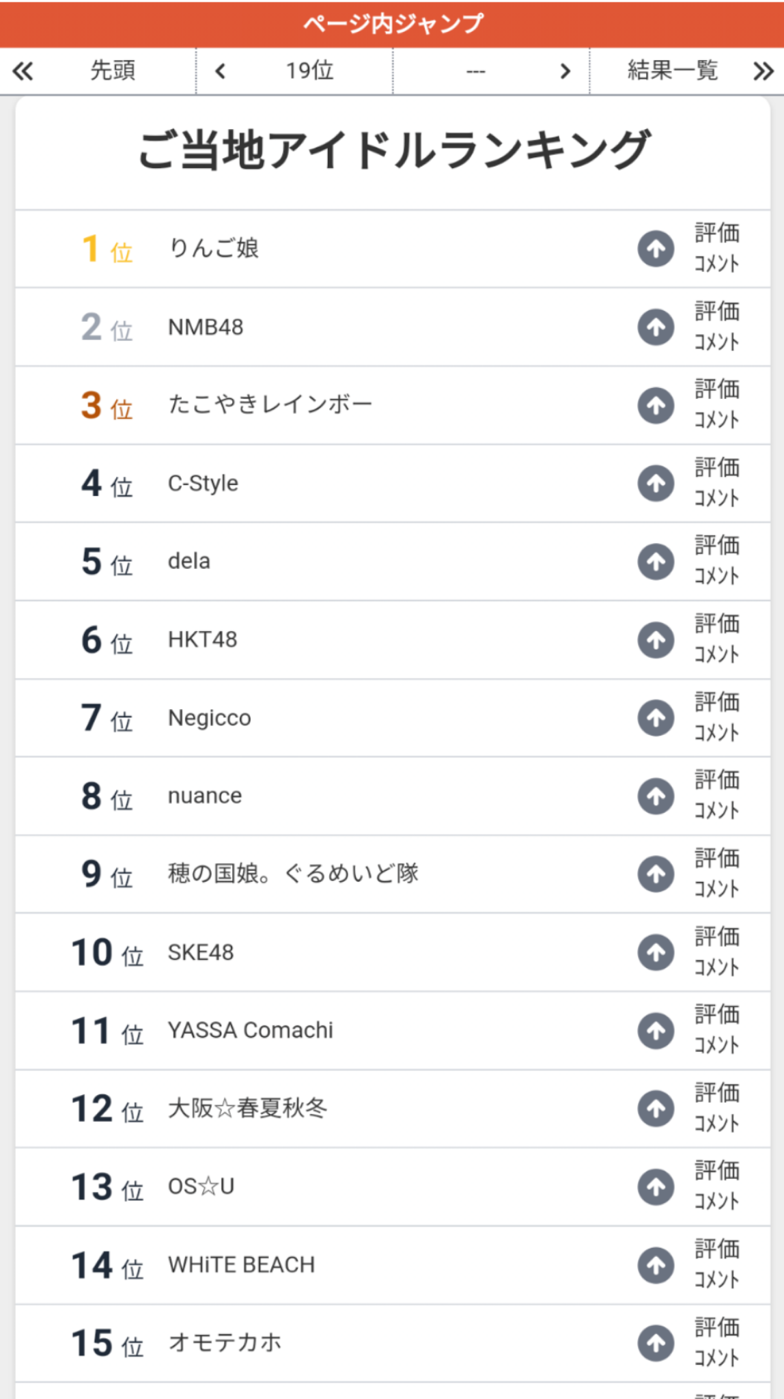
Task: Open 評価コメント for nuance
Action: point(716,796)
